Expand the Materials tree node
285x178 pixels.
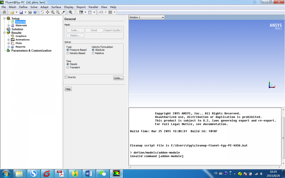point(8,25)
